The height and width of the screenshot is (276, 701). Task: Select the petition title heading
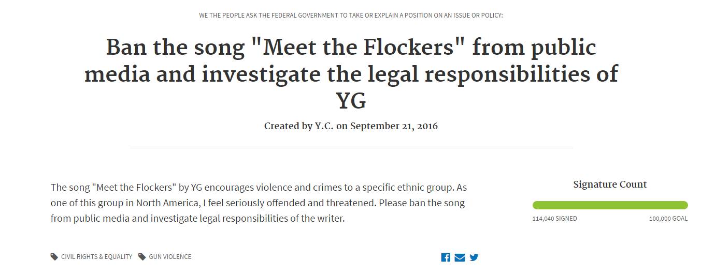(x=351, y=74)
